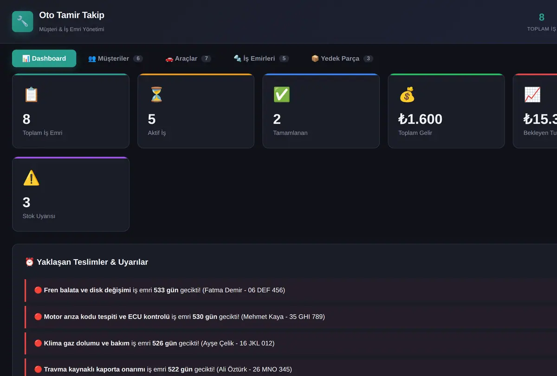Click the money bag icon on Toplam Gelir card
This screenshot has height=376, width=557.
[407, 95]
